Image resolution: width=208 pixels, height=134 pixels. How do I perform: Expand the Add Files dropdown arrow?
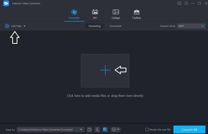(x=24, y=26)
